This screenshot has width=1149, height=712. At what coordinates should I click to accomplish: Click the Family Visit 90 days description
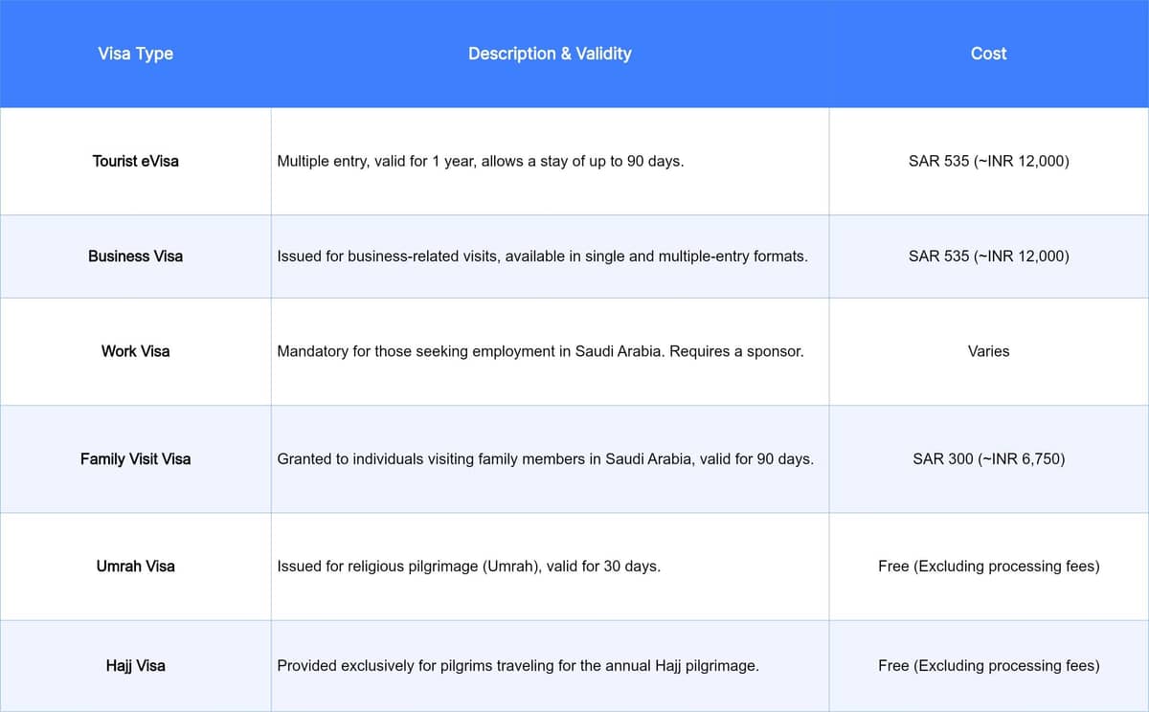(x=545, y=458)
